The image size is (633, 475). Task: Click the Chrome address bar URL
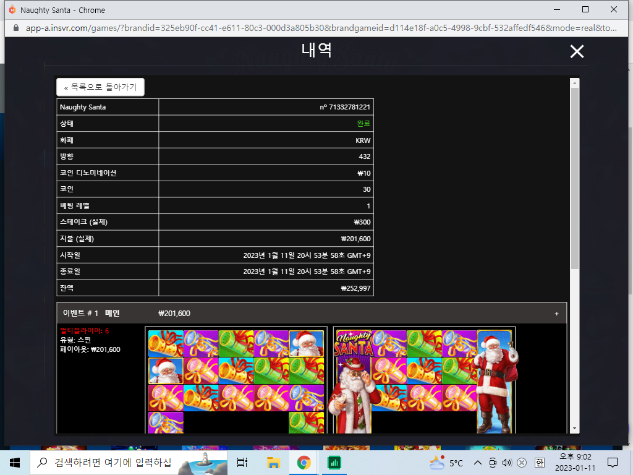tap(321, 28)
